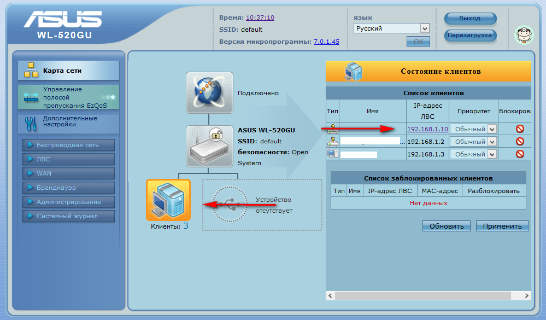Block the client 192.168.1.2
The width and height of the screenshot is (546, 320).
click(520, 141)
